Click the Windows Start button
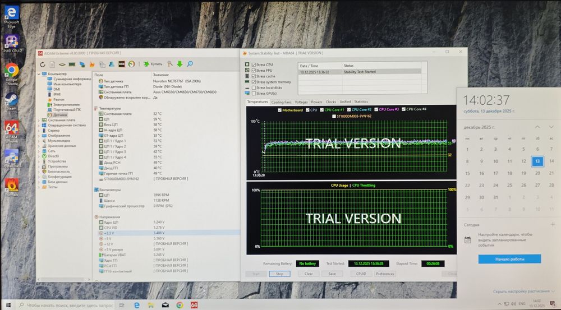Screen dimensions: 561x310 coord(8,305)
